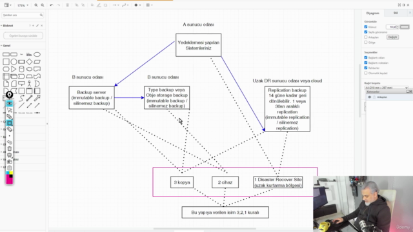Click the zoom in magnifier icon

pos(36,5)
